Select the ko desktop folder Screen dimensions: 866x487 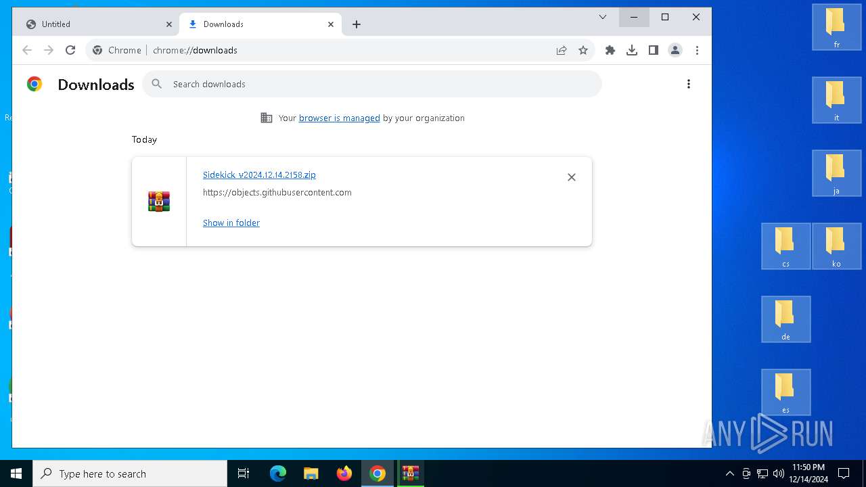(836, 246)
